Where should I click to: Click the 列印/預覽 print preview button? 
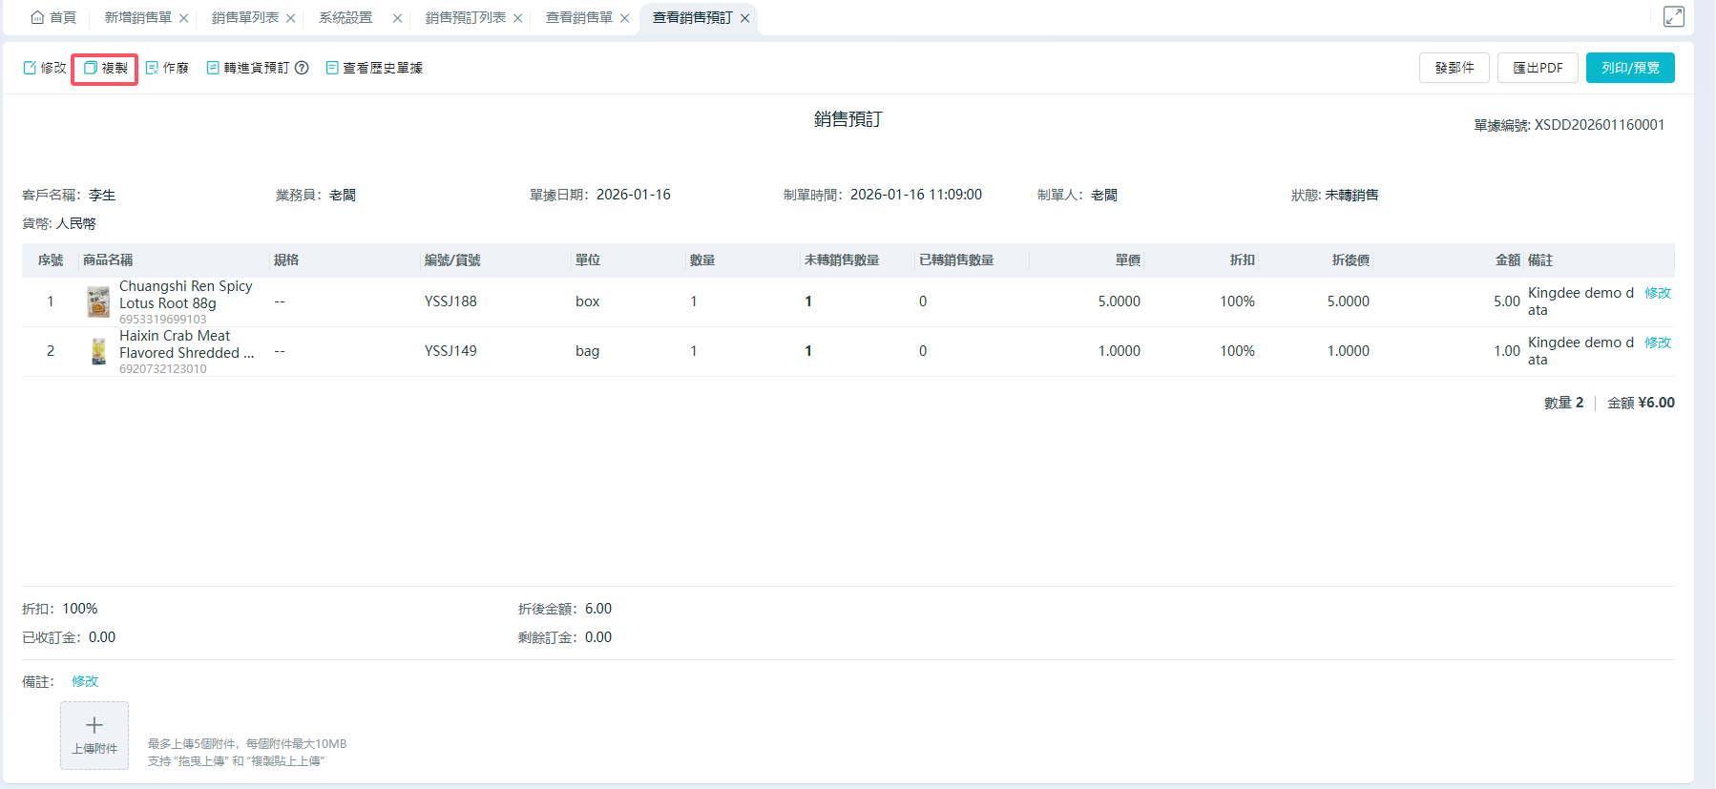coord(1629,68)
